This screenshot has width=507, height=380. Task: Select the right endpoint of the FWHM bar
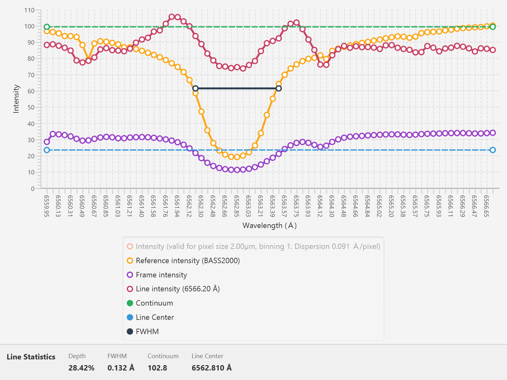click(279, 88)
